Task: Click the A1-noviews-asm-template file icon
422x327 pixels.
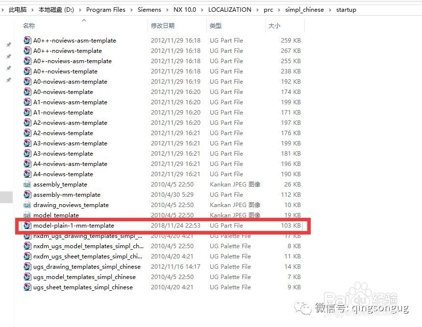Action: pos(27,102)
